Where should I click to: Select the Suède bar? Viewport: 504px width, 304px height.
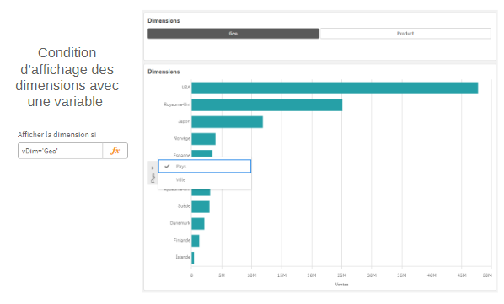pos(201,206)
